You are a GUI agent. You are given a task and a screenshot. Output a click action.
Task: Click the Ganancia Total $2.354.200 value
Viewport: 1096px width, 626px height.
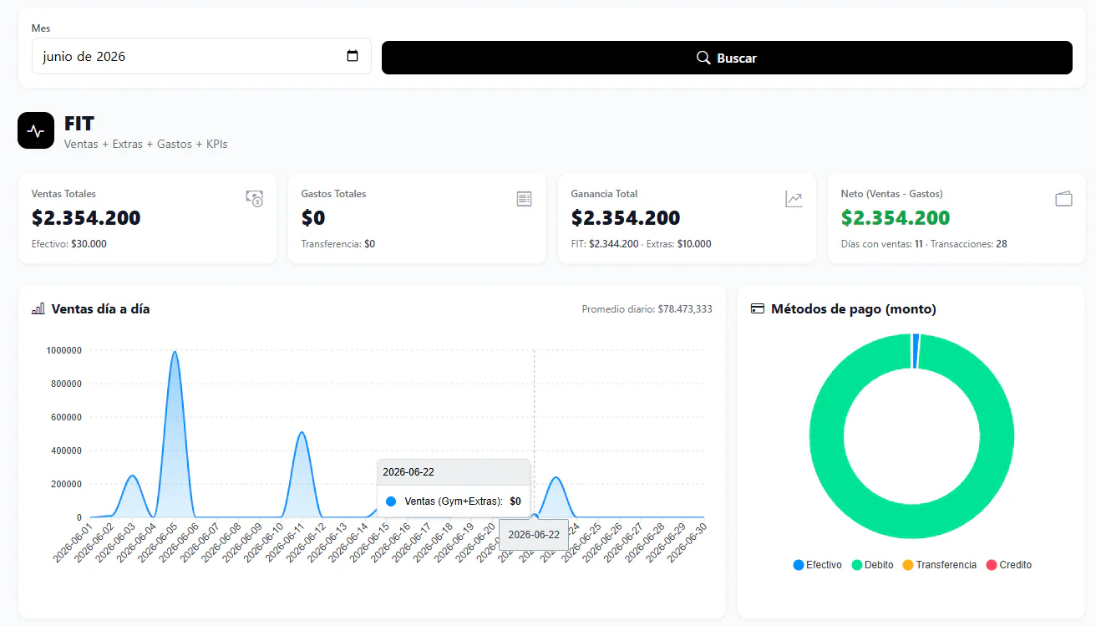click(x=626, y=218)
